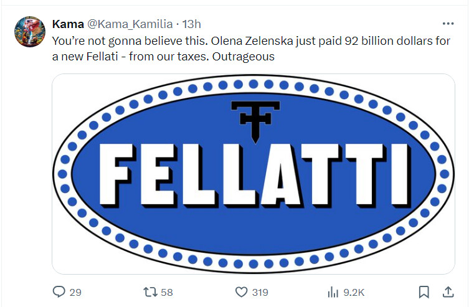Open the Kama display name link
469x307 pixels.
(68, 24)
